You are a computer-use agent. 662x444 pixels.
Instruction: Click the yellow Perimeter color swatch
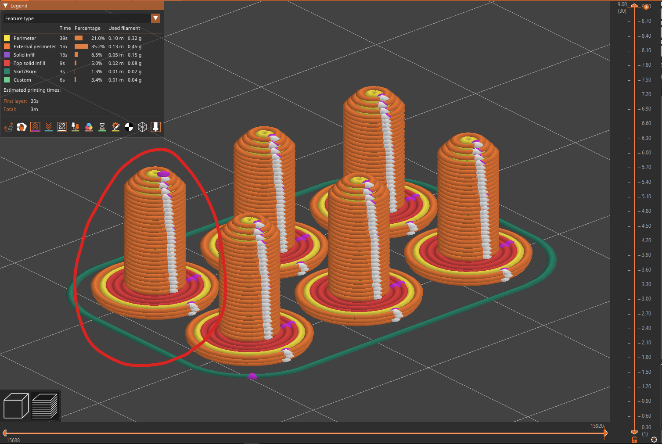point(7,38)
